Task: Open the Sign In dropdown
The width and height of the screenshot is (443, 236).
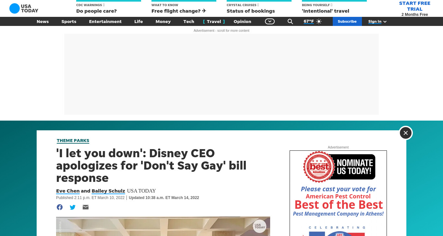Action: pyautogui.click(x=377, y=21)
